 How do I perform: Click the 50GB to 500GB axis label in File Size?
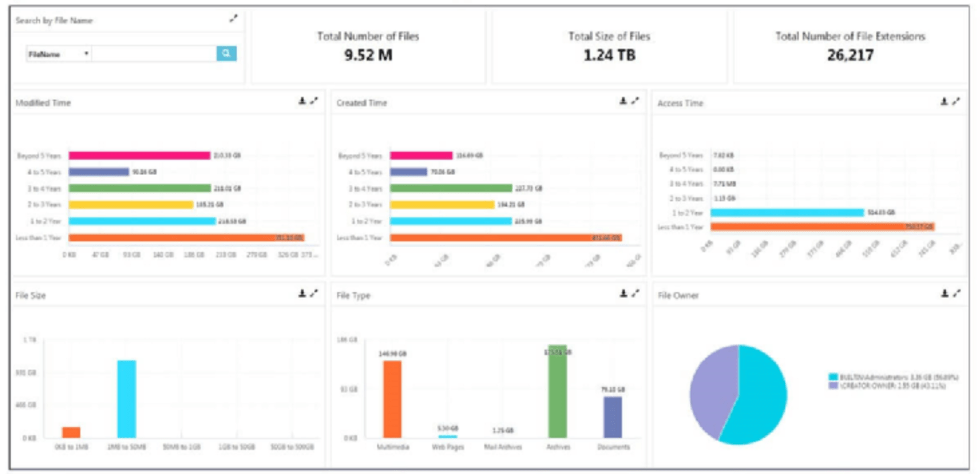click(x=291, y=447)
